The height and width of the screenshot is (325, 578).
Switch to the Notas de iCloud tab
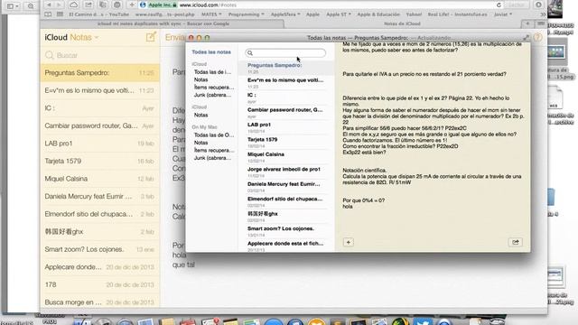[402, 23]
